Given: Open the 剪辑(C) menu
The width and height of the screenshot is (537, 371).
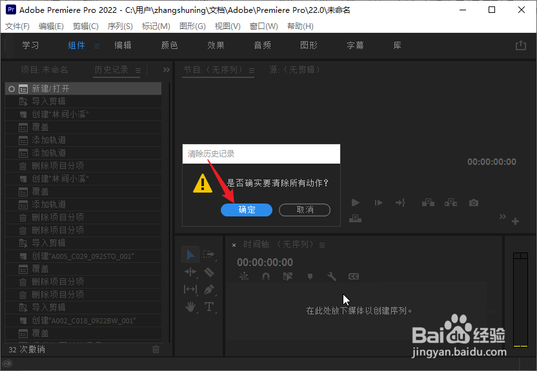Looking at the screenshot, I should coord(86,26).
